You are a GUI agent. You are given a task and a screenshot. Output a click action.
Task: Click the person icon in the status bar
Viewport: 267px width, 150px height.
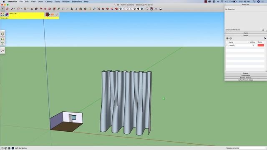(x=9, y=148)
